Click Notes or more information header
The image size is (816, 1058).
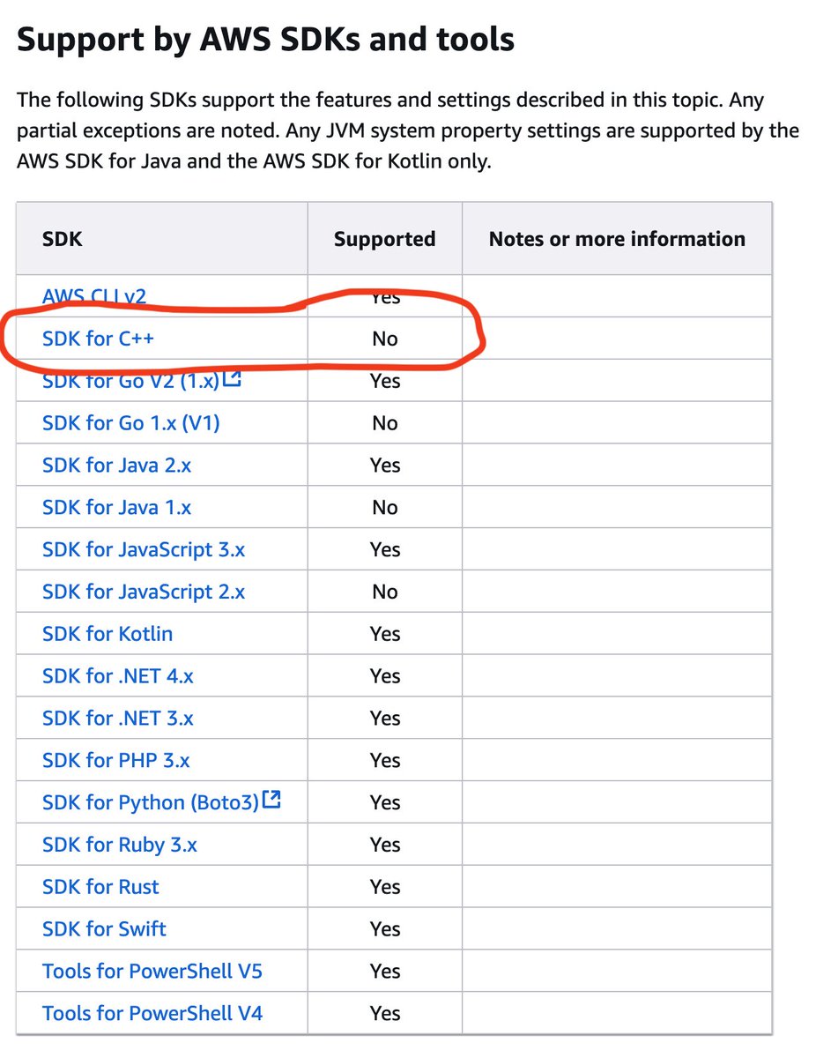(x=617, y=239)
